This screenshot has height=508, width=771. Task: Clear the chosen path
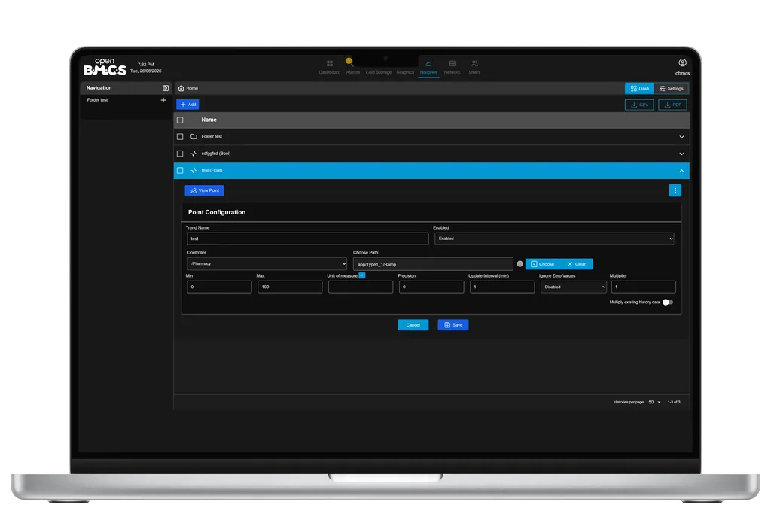[x=576, y=264]
